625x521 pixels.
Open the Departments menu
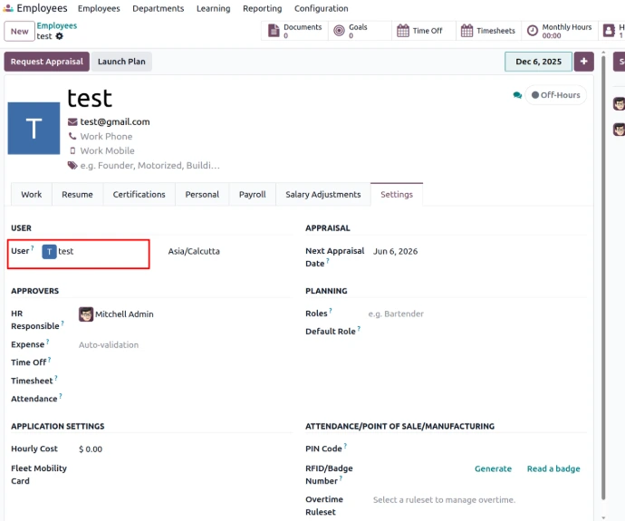point(158,8)
